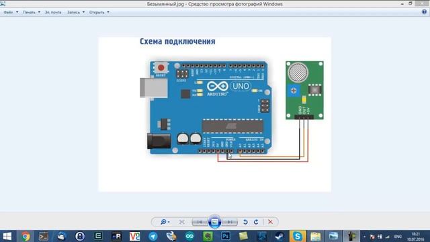The height and width of the screenshot is (242, 430).
Task: Delete the photo with red X
Action: tap(270, 222)
